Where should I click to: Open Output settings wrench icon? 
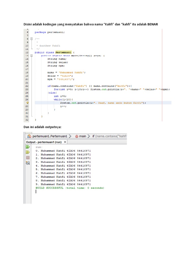[x=28, y=163]
